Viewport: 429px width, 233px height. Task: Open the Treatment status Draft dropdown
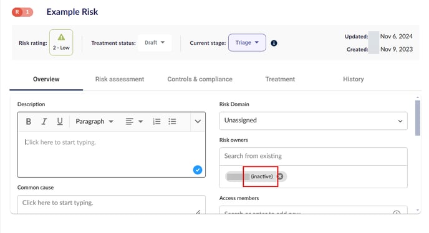(x=155, y=42)
